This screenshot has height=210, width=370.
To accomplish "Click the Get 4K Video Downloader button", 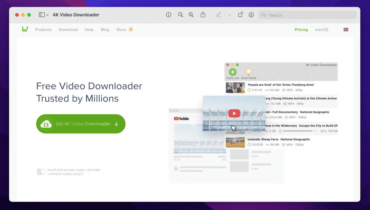I will [x=81, y=124].
